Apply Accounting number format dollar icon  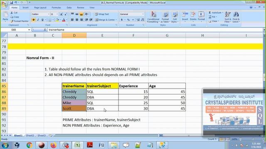[x=122, y=20]
